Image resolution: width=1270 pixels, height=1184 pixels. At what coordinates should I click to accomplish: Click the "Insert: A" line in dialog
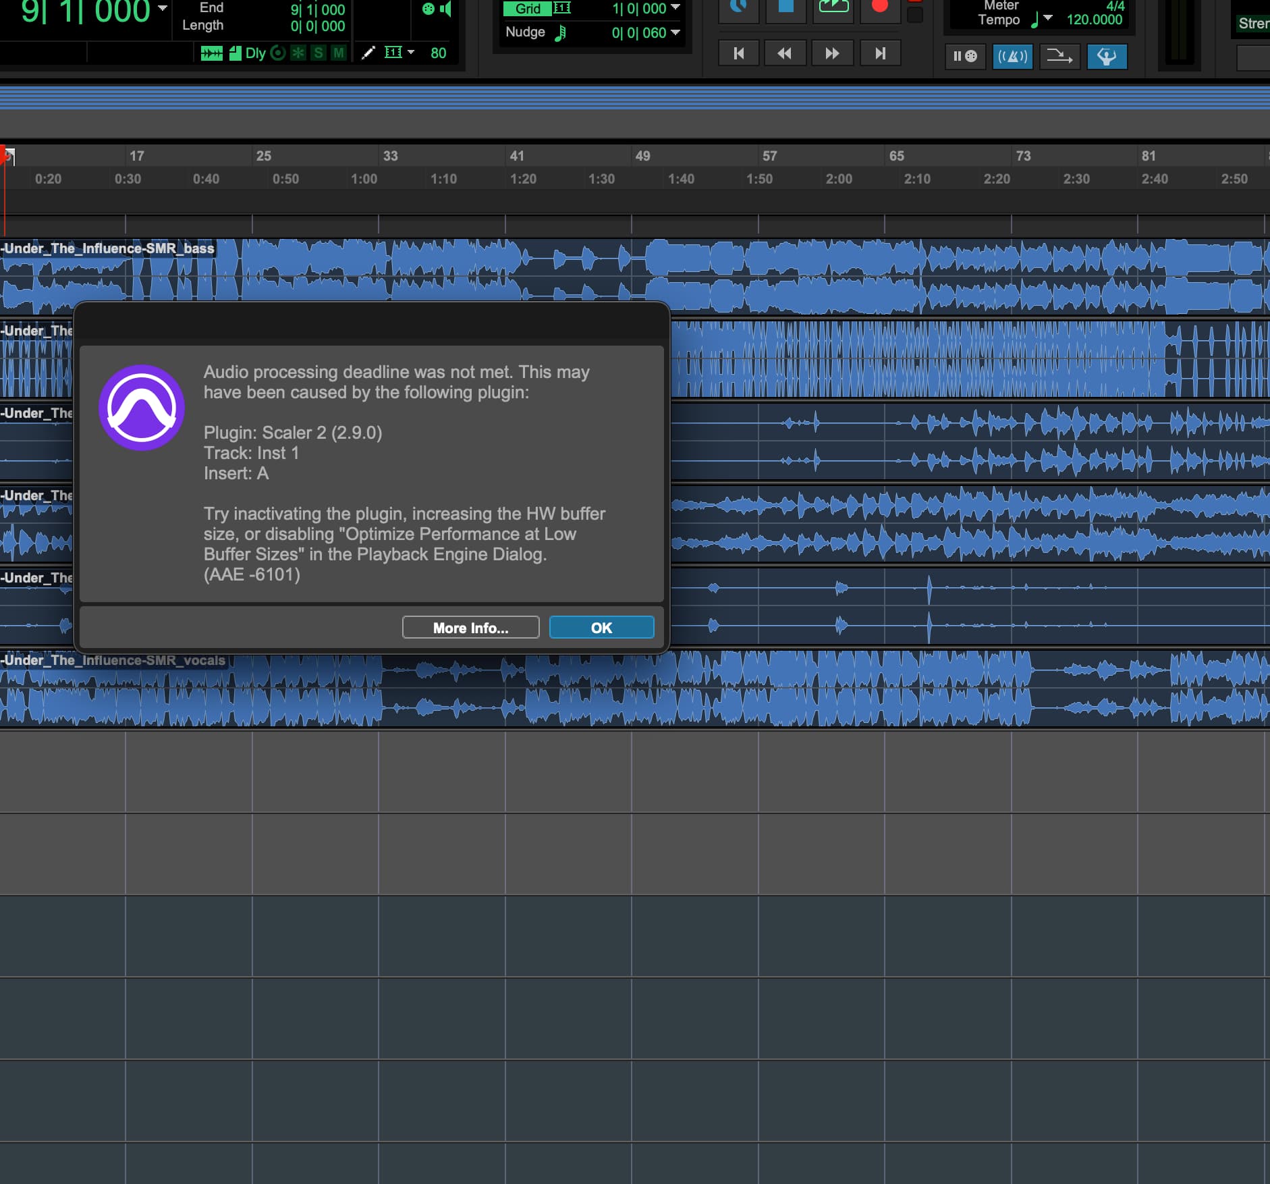236,473
